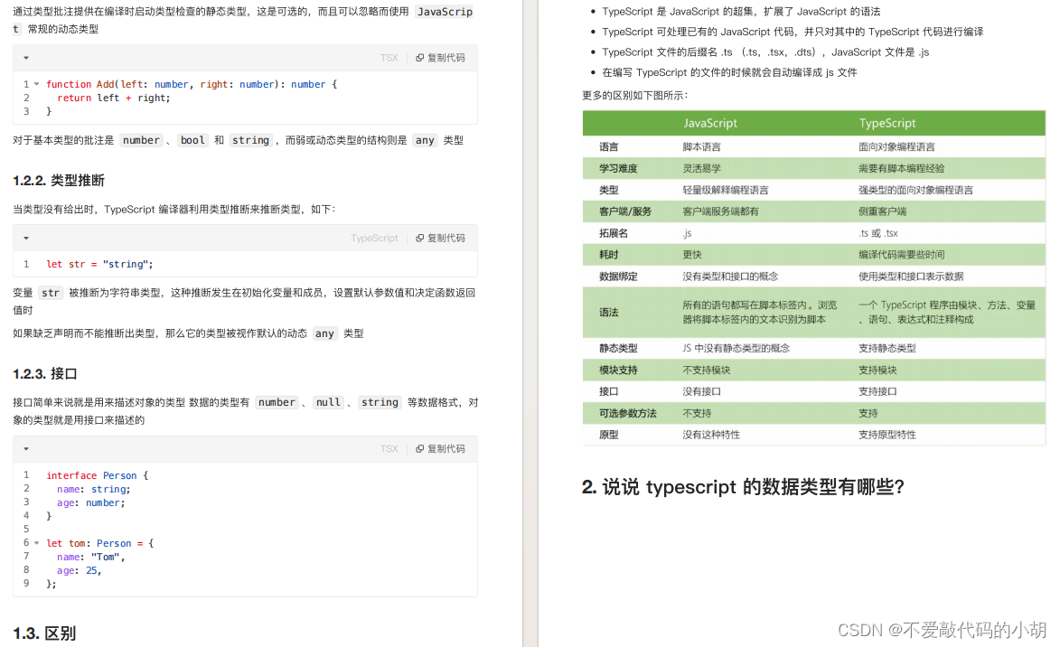Click the 语法 row label
Image resolution: width=1060 pixels, height=647 pixels.
tap(608, 313)
